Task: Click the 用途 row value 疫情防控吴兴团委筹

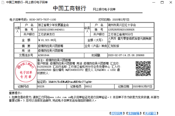Action: (50, 51)
